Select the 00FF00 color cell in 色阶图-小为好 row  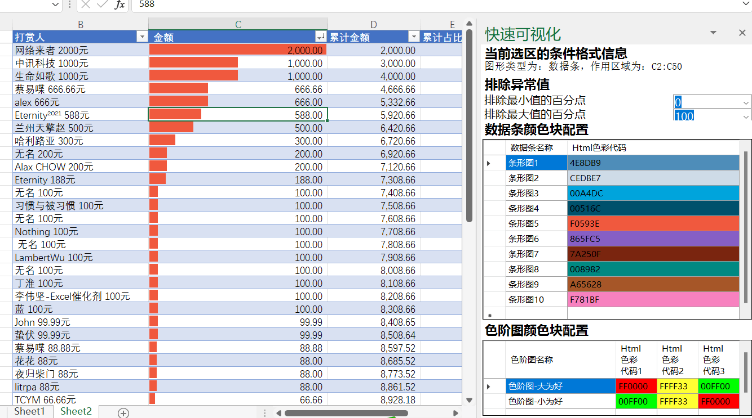(x=636, y=402)
